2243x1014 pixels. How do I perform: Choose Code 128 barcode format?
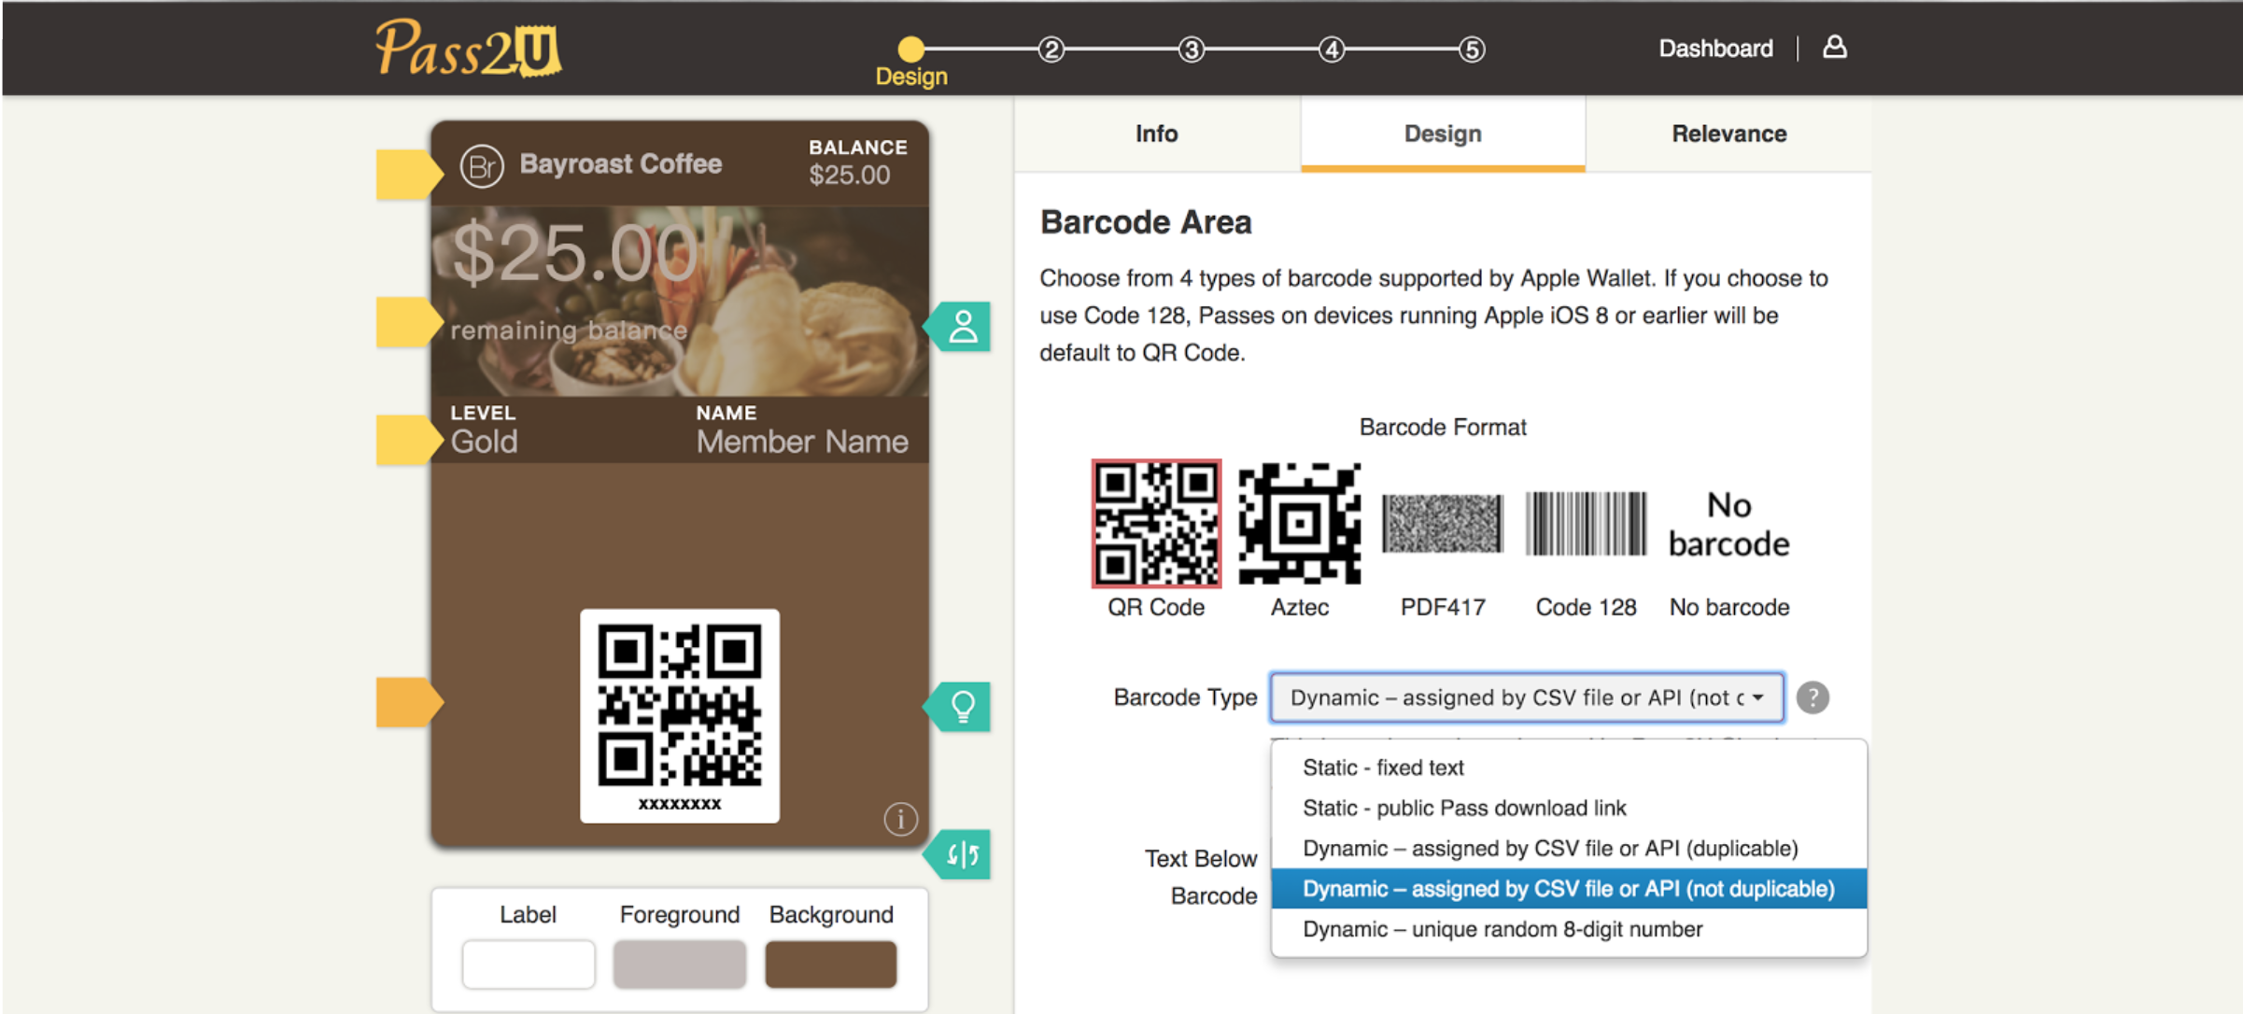tap(1586, 524)
